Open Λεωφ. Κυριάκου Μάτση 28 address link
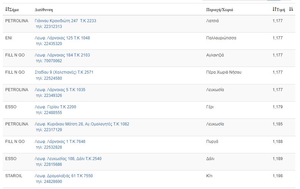The height and width of the screenshot is (189, 300). [82, 124]
